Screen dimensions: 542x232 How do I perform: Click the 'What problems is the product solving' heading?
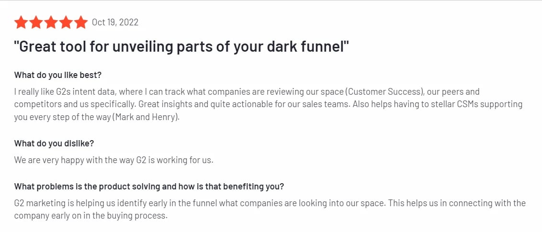coord(149,187)
